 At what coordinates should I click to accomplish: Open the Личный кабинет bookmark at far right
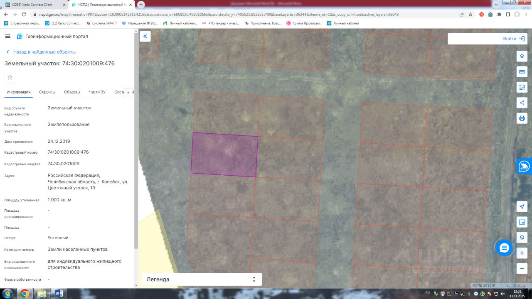(343, 23)
